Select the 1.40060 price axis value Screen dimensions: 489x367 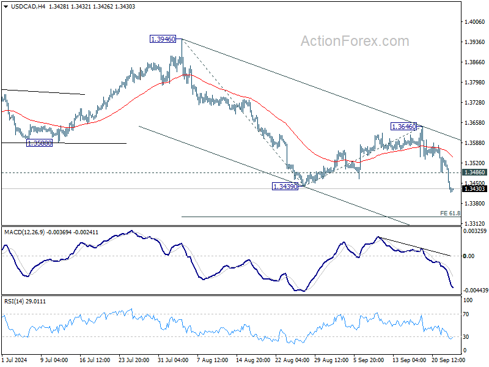475,22
